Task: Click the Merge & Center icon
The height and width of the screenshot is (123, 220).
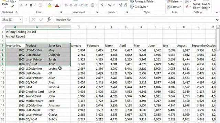Action: coord(92,5)
